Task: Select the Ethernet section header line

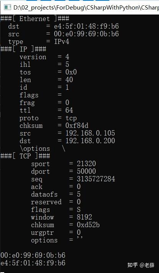Action: (35, 19)
